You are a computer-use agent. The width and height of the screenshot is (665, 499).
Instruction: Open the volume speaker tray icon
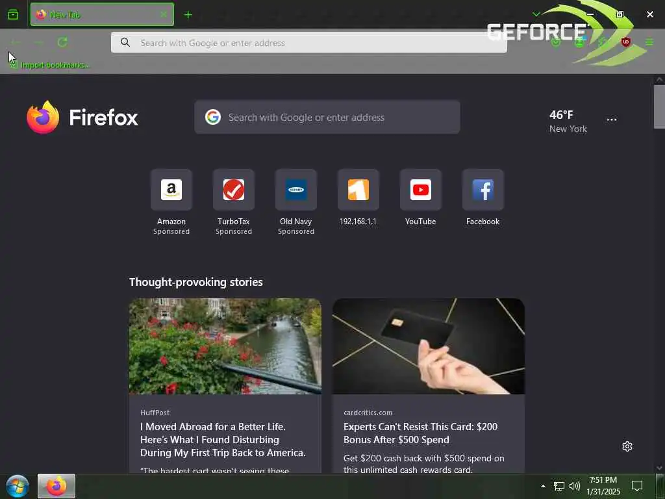click(x=575, y=486)
